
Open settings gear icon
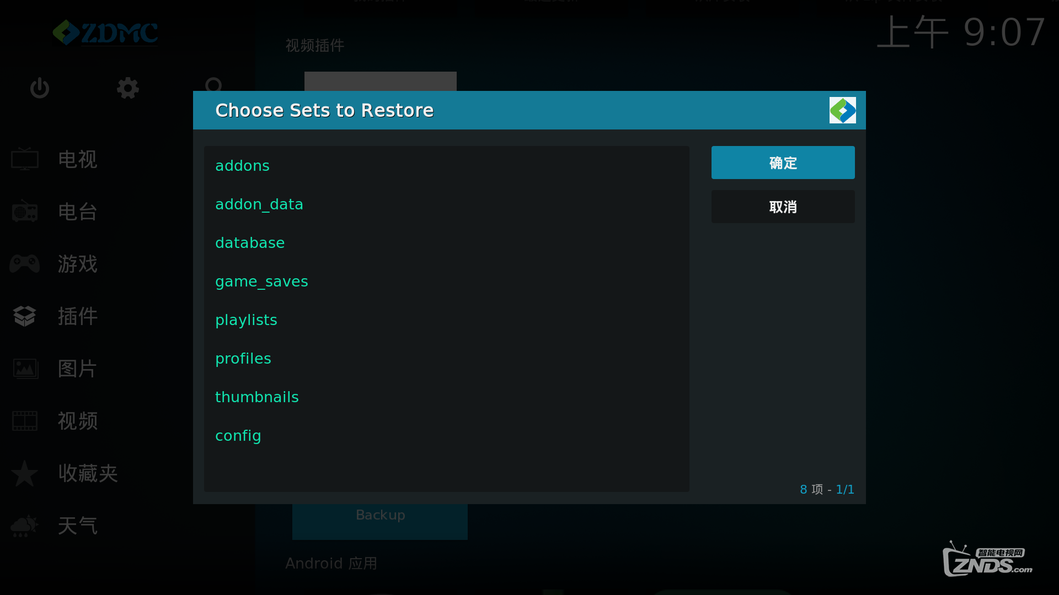click(x=128, y=88)
